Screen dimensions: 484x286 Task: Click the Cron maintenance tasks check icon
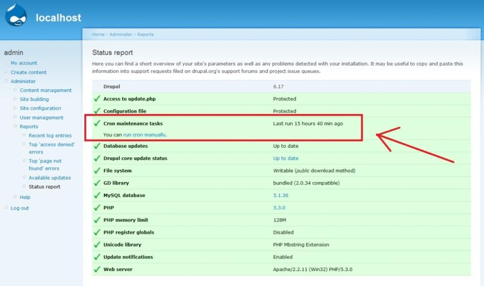[x=97, y=123]
